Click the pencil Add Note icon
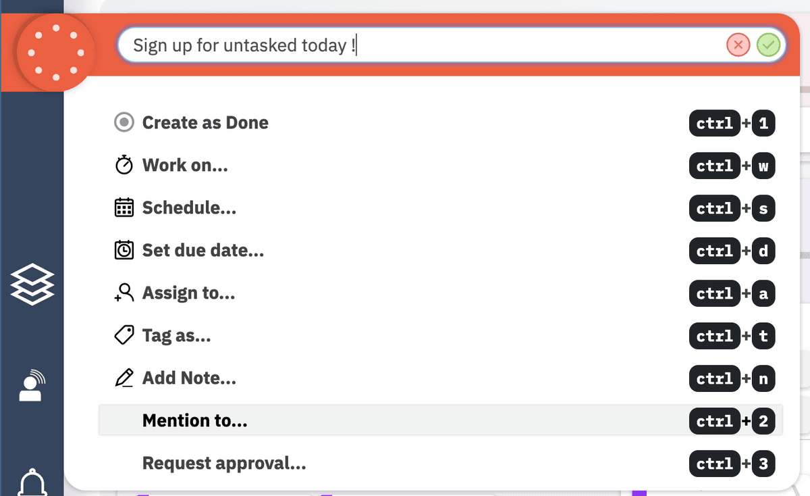 point(124,378)
